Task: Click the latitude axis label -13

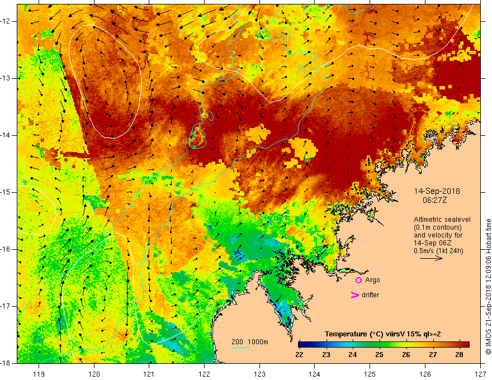Action: pos(4,78)
